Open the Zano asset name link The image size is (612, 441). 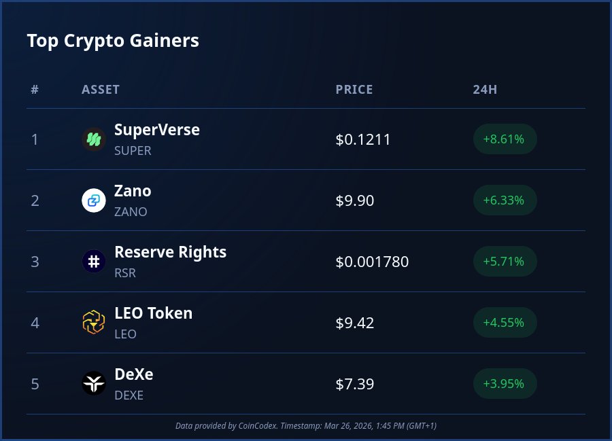133,191
